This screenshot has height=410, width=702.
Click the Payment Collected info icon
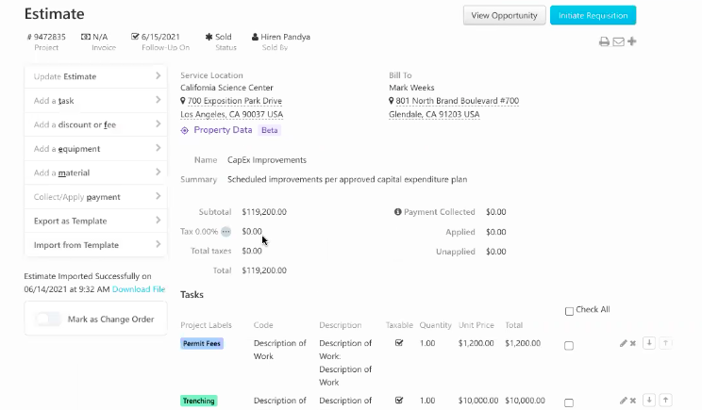coord(397,212)
